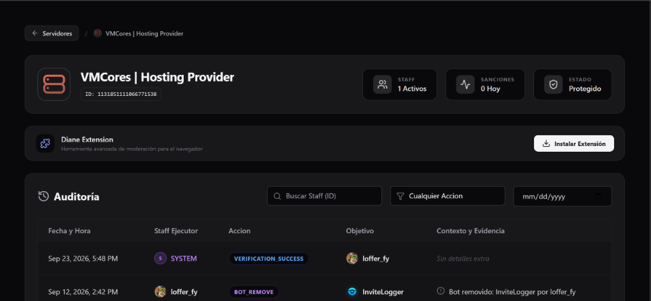Select the 'Sin detalles extra' text
Viewport: 651px width, 301px height.
(463, 258)
